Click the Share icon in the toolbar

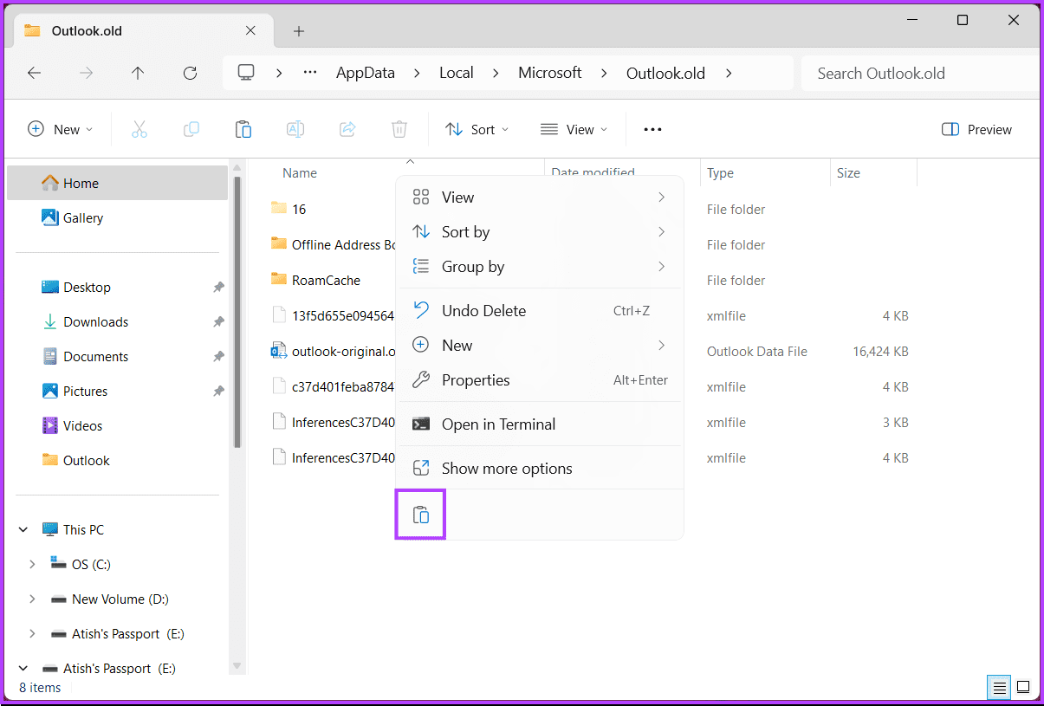(347, 128)
